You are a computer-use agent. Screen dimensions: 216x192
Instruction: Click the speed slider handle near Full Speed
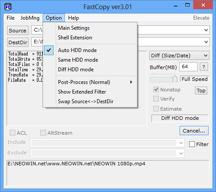(x=175, y=79)
